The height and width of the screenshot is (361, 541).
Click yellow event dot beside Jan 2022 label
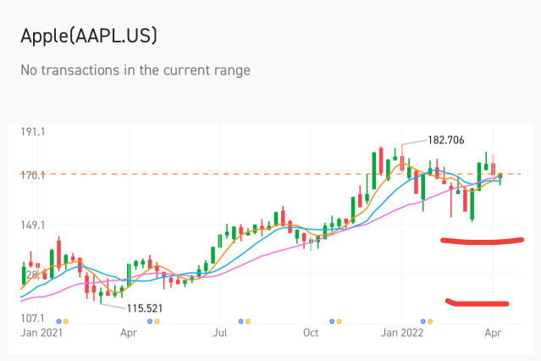pyautogui.click(x=430, y=321)
